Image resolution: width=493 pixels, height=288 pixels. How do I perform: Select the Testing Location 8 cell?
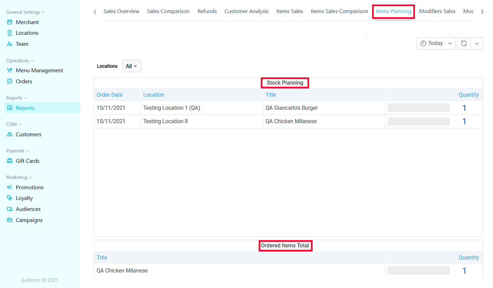click(202, 121)
